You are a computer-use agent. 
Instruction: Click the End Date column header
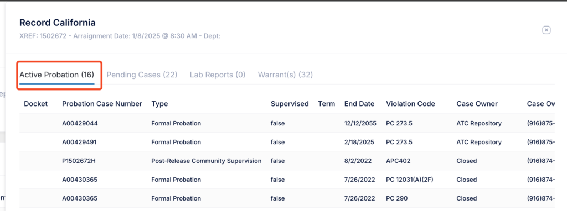[x=359, y=104]
